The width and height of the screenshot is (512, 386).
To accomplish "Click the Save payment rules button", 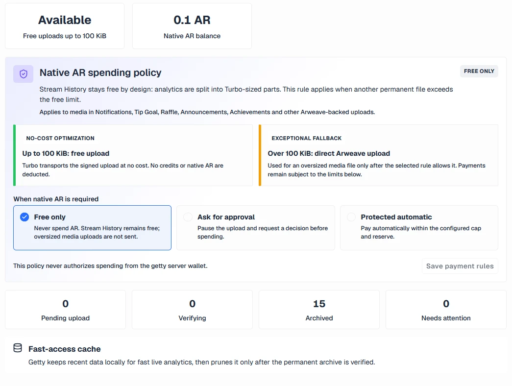I will (460, 266).
